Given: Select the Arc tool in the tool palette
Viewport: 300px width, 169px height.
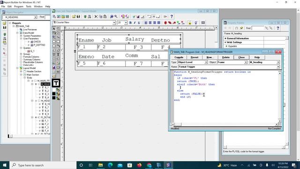Looking at the screenshot, I should point(58,46).
